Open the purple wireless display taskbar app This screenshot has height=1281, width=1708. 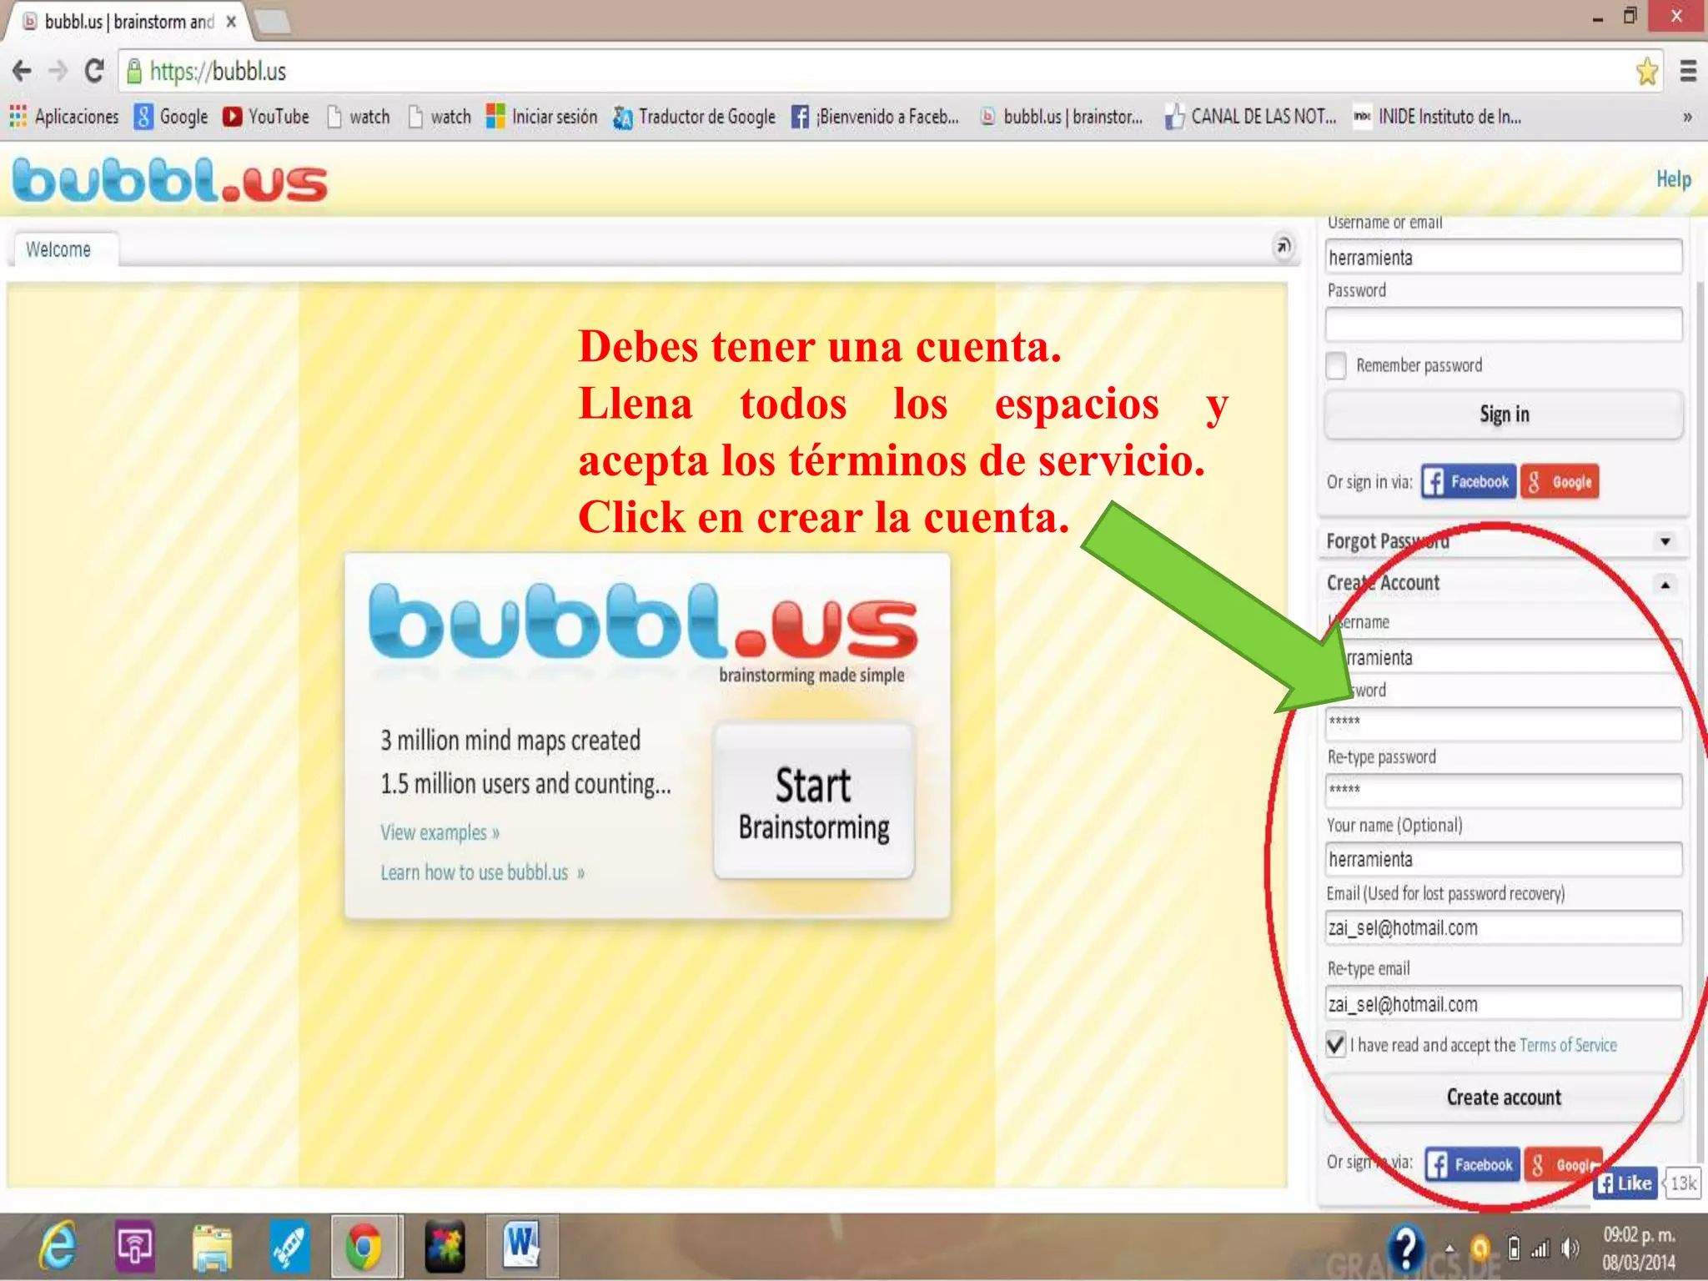point(134,1248)
